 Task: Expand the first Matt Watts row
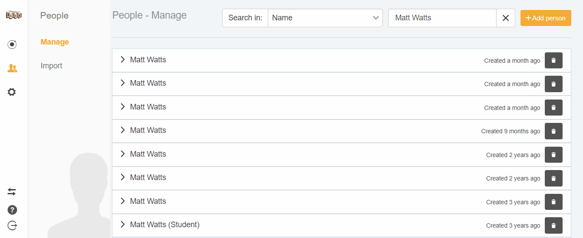(x=123, y=60)
